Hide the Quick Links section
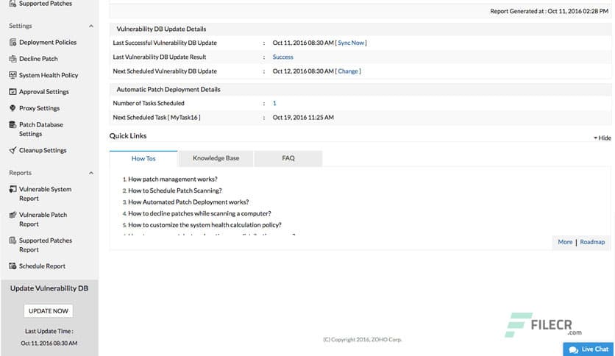Image resolution: width=615 pixels, height=356 pixels. coord(602,138)
